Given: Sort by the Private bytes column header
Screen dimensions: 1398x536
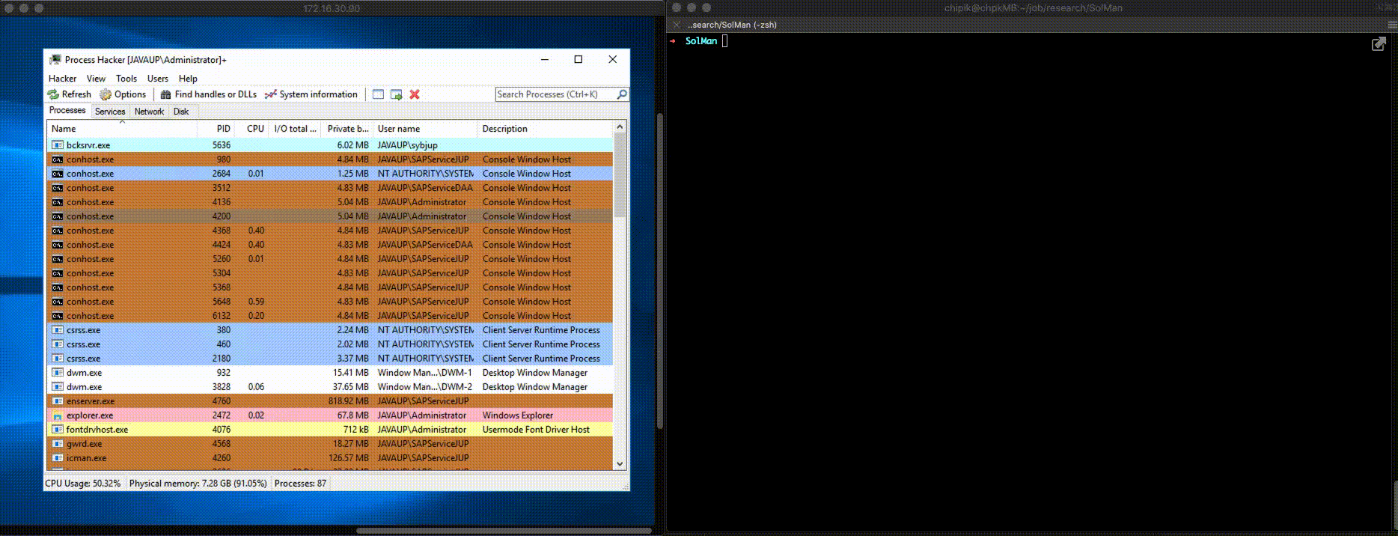Looking at the screenshot, I should (347, 129).
